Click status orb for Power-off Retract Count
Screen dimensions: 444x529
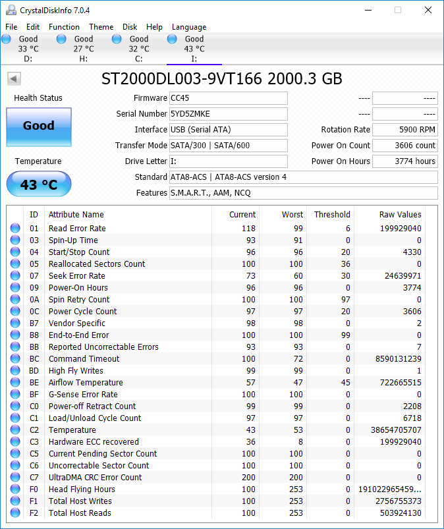15,406
